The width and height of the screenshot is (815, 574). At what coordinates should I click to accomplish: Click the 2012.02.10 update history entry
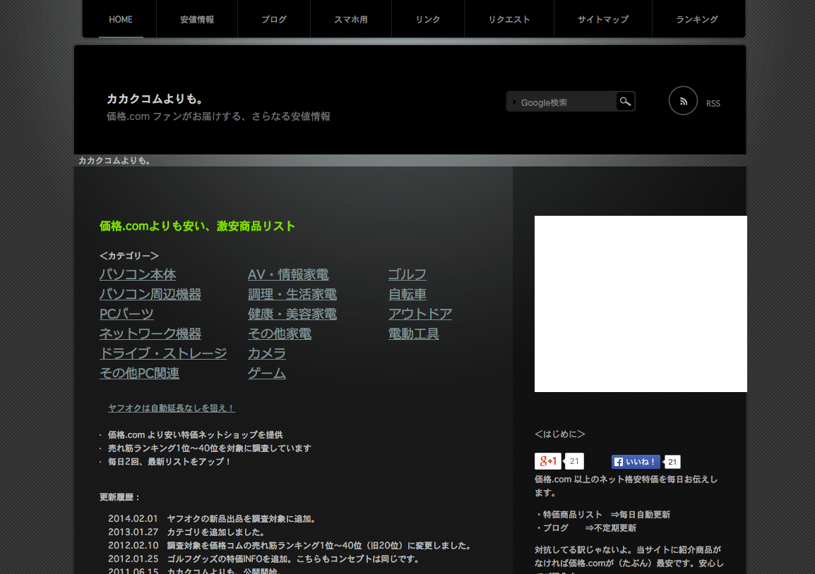tap(290, 546)
